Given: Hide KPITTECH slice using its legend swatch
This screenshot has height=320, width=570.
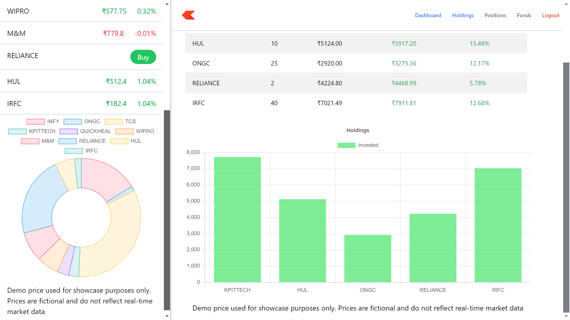Looking at the screenshot, I should (17, 131).
